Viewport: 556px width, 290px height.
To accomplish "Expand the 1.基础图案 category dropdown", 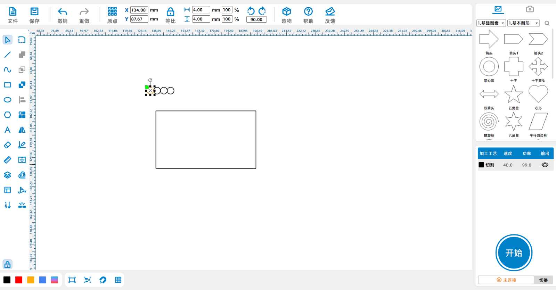I will coord(491,23).
